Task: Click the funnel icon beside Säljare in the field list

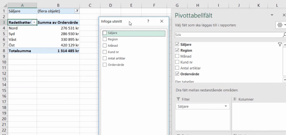Action: coord(280,44)
